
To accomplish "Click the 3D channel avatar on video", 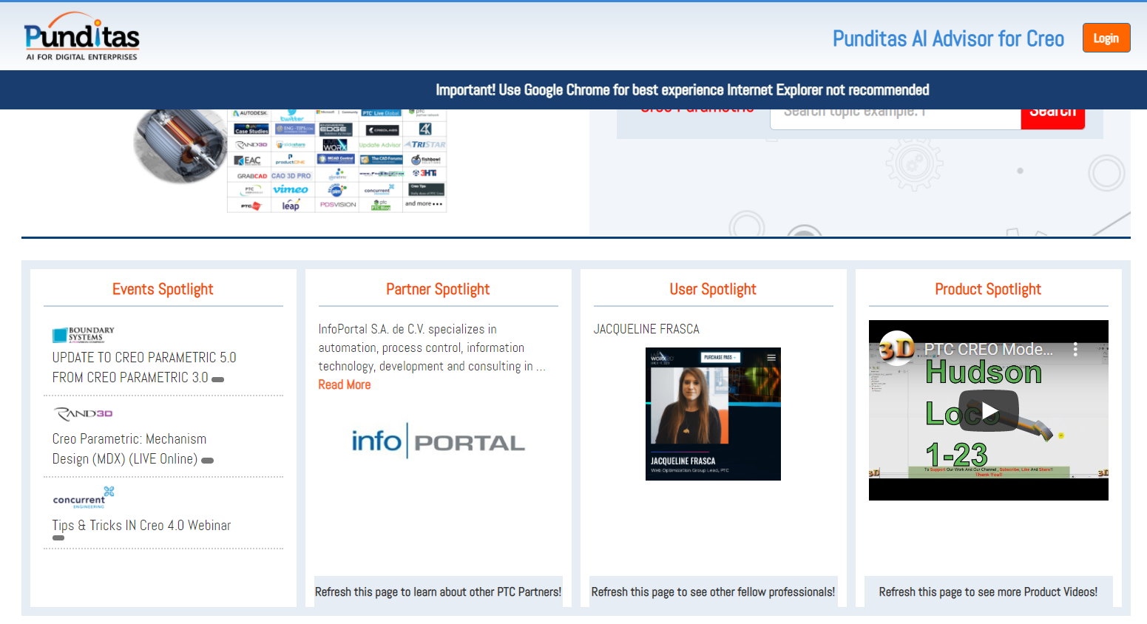I will [897, 348].
